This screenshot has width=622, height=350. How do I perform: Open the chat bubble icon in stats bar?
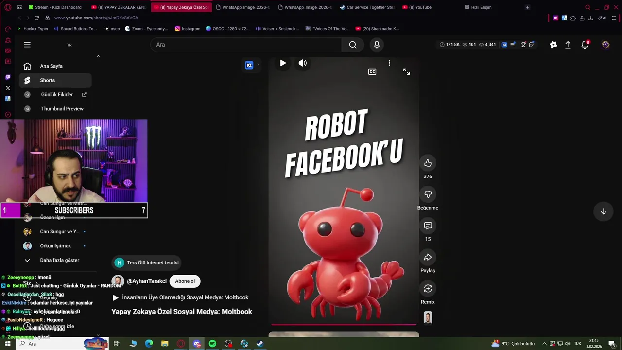531,45
